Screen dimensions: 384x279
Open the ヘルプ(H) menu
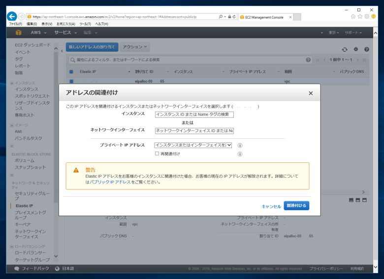tap(101, 24)
